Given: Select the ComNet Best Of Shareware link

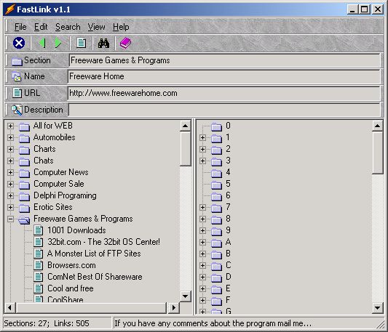Looking at the screenshot, I should (95, 276).
